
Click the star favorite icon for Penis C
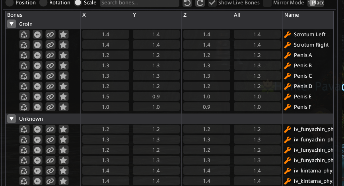(63, 76)
